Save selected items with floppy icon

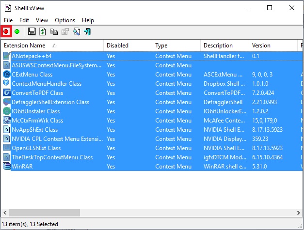click(x=32, y=31)
